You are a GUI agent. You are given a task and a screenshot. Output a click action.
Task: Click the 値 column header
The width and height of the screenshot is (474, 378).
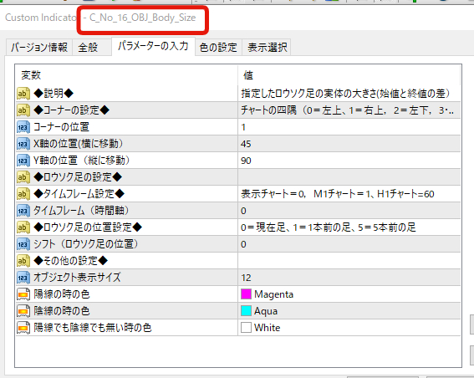coord(349,75)
